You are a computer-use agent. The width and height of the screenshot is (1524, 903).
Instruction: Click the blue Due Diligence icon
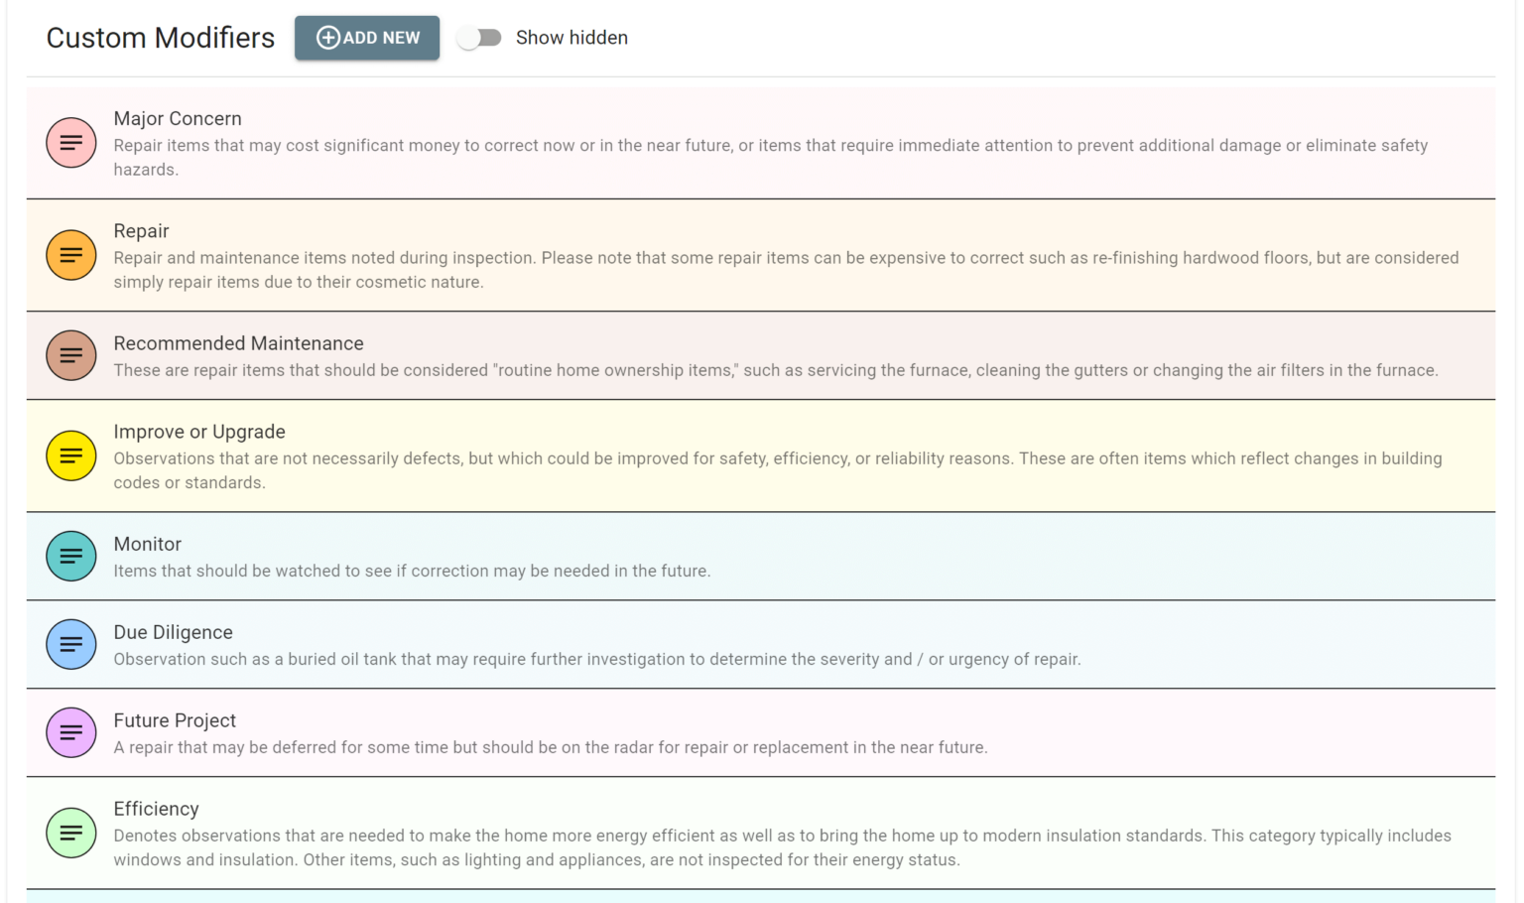[70, 644]
